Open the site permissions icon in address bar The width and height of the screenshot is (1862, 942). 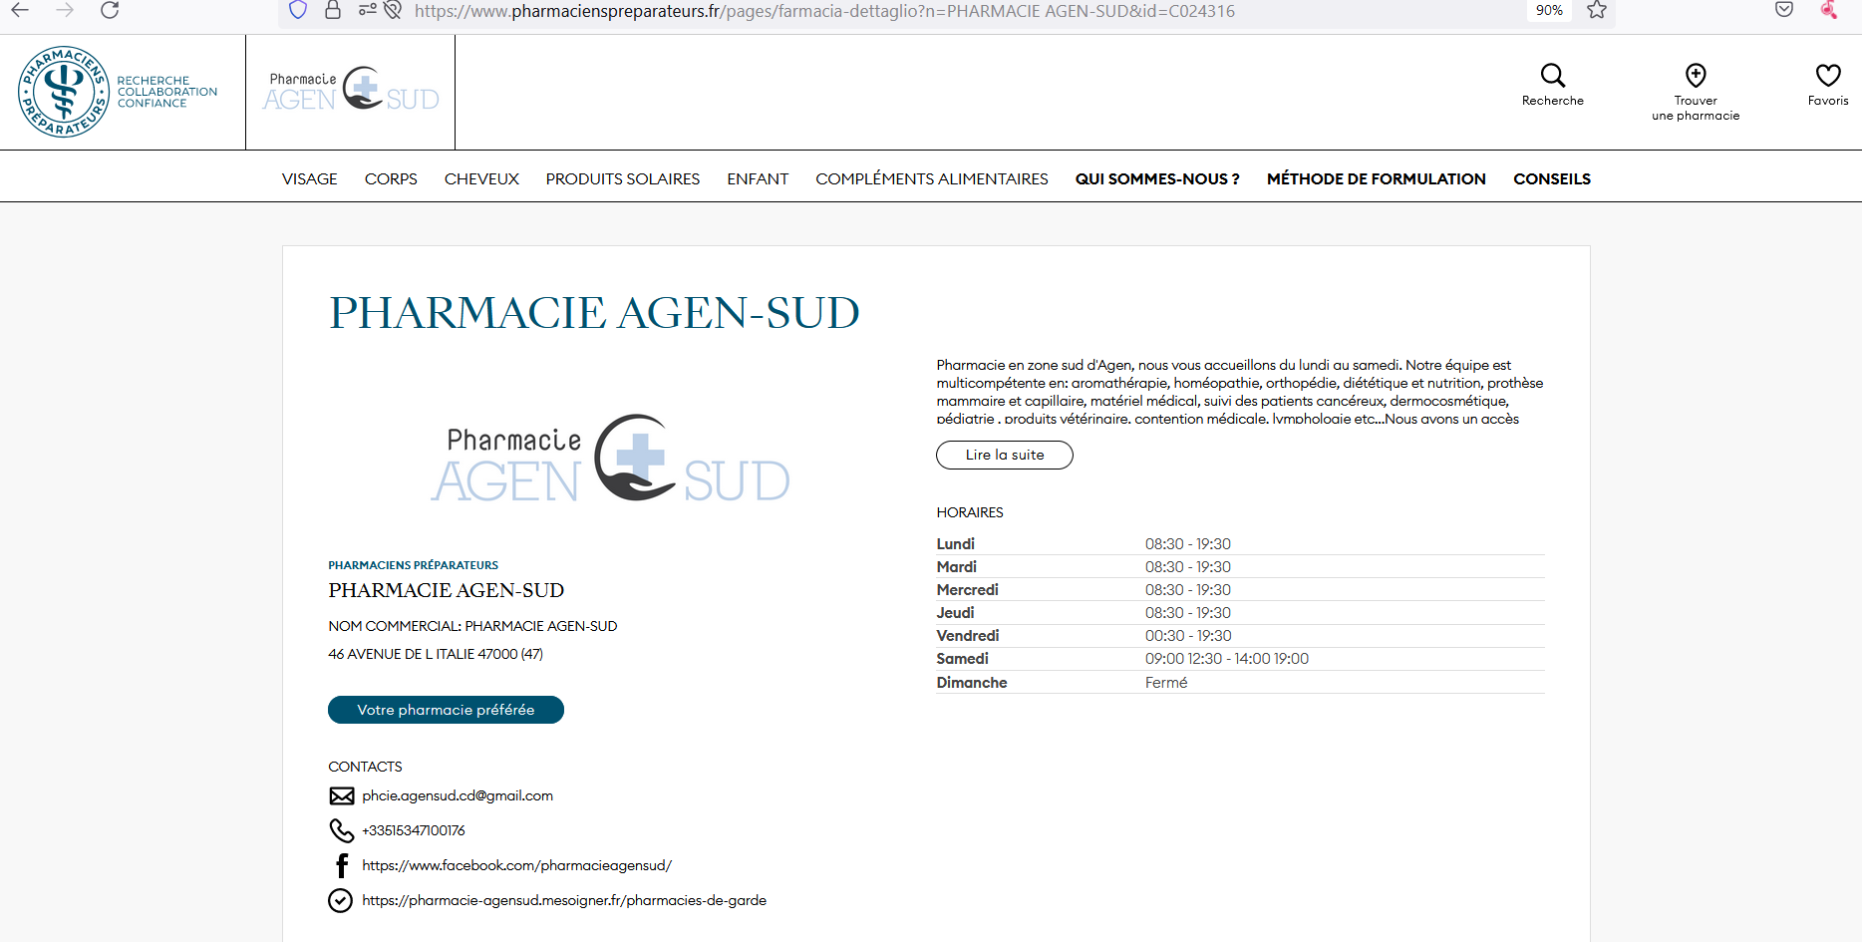[x=368, y=11]
